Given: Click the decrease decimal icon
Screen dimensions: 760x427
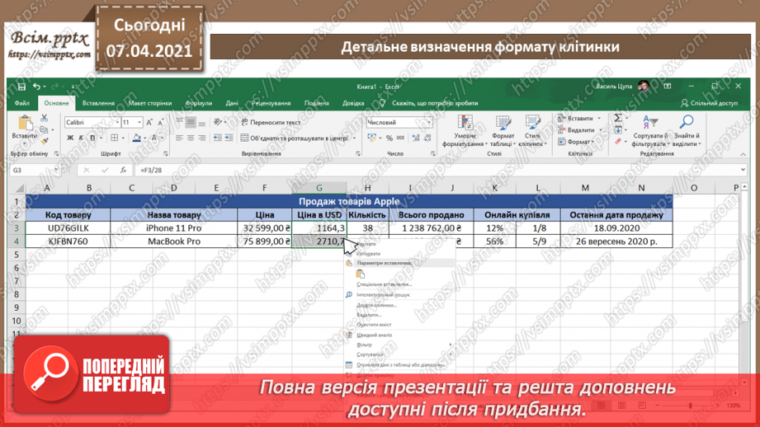Looking at the screenshot, I should pos(427,138).
